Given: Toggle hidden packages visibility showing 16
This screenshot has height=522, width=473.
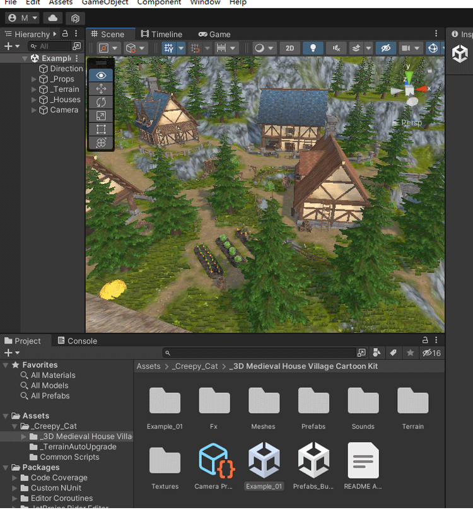Looking at the screenshot, I should (x=432, y=353).
